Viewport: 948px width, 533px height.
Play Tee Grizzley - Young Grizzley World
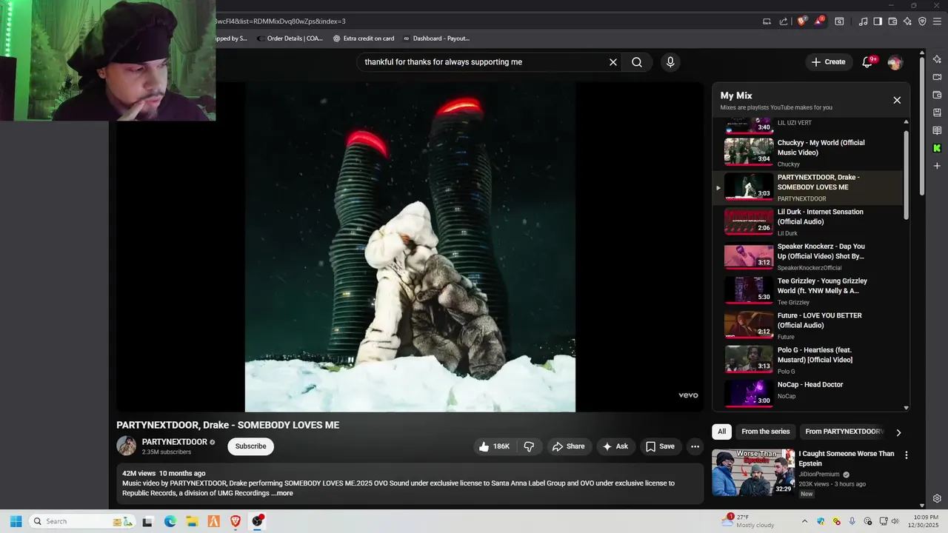pyautogui.click(x=807, y=291)
